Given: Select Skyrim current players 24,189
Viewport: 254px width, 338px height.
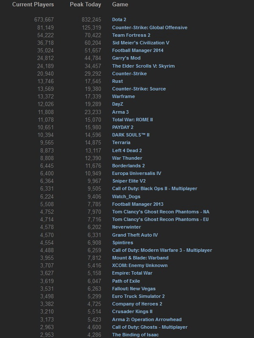Looking at the screenshot, I should click(x=45, y=66).
